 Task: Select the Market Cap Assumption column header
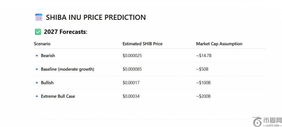(x=219, y=44)
